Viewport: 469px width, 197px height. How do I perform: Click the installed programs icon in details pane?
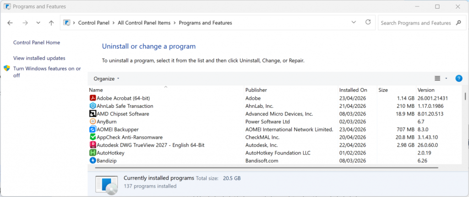pos(106,185)
